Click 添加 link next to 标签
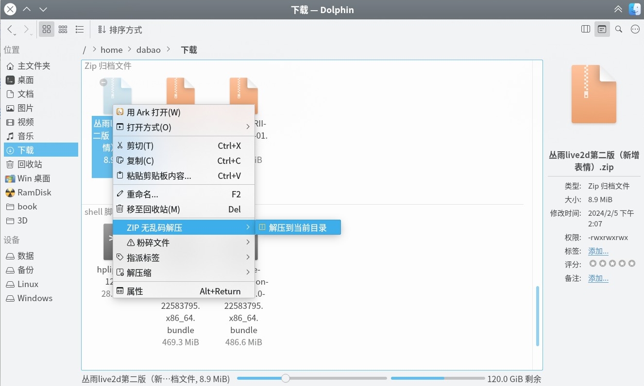 598,251
